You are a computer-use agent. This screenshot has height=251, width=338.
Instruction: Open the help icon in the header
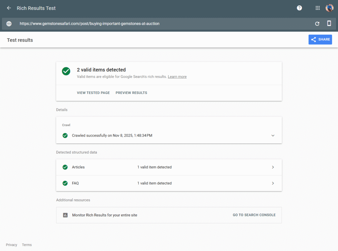pos(299,8)
